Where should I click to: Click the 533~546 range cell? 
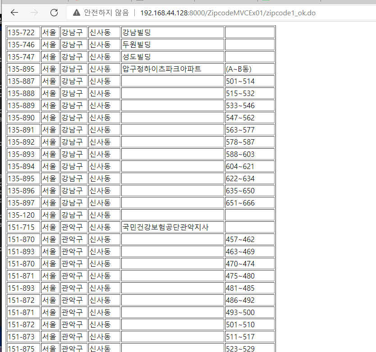(x=250, y=105)
